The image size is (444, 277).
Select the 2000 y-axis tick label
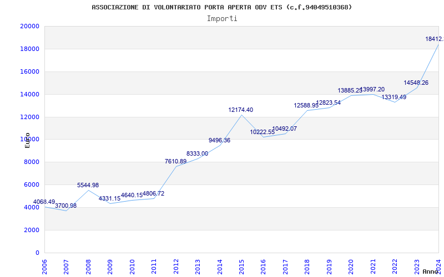tap(31, 230)
